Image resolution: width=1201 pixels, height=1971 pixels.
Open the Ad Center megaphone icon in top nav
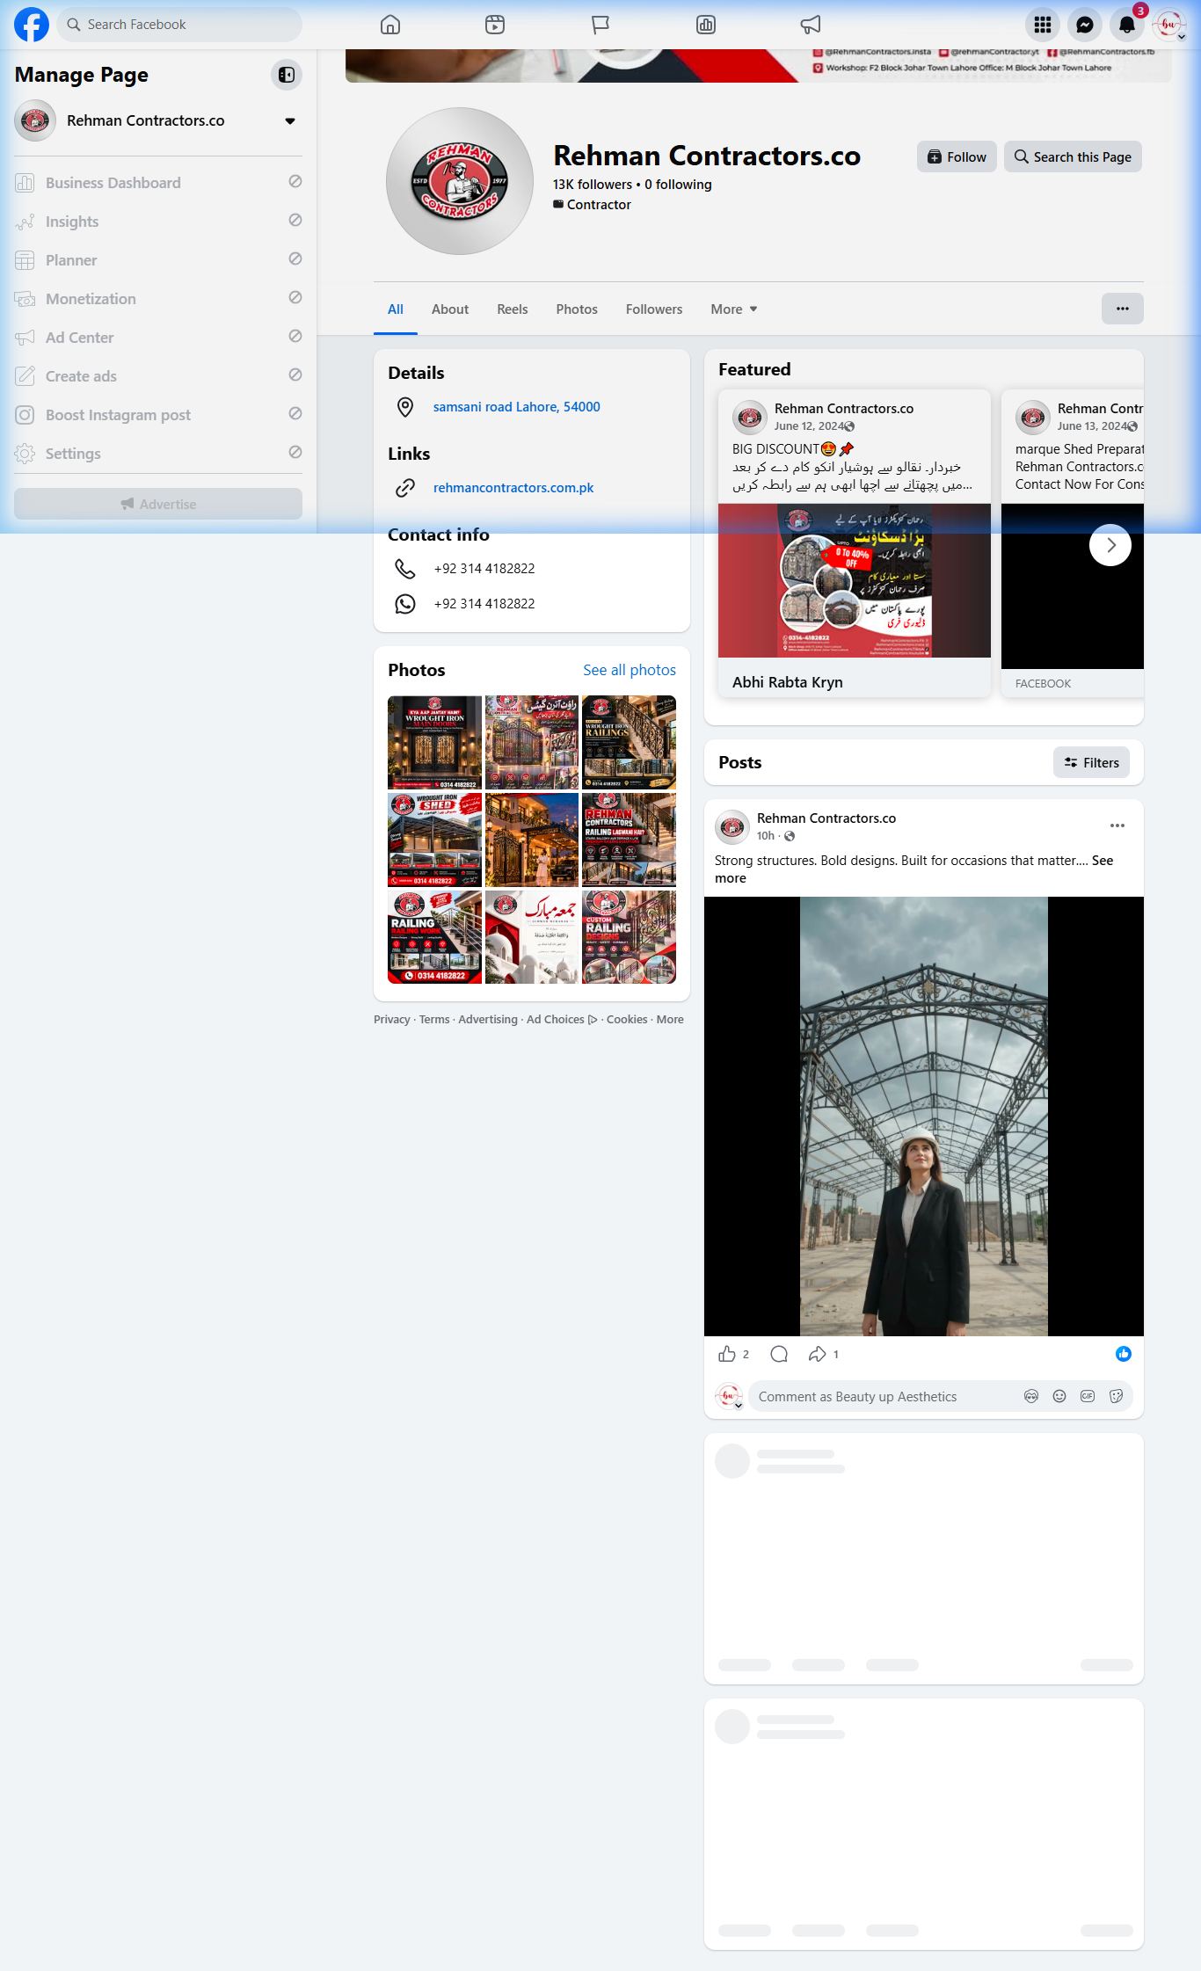pos(811,25)
